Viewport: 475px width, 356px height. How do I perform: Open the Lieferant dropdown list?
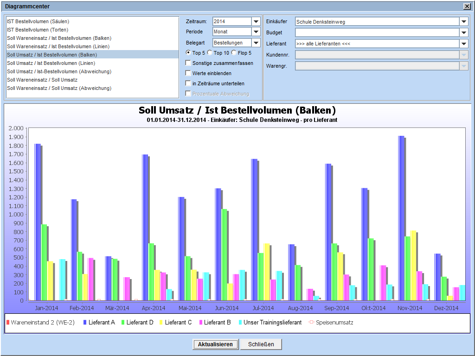tap(464, 44)
